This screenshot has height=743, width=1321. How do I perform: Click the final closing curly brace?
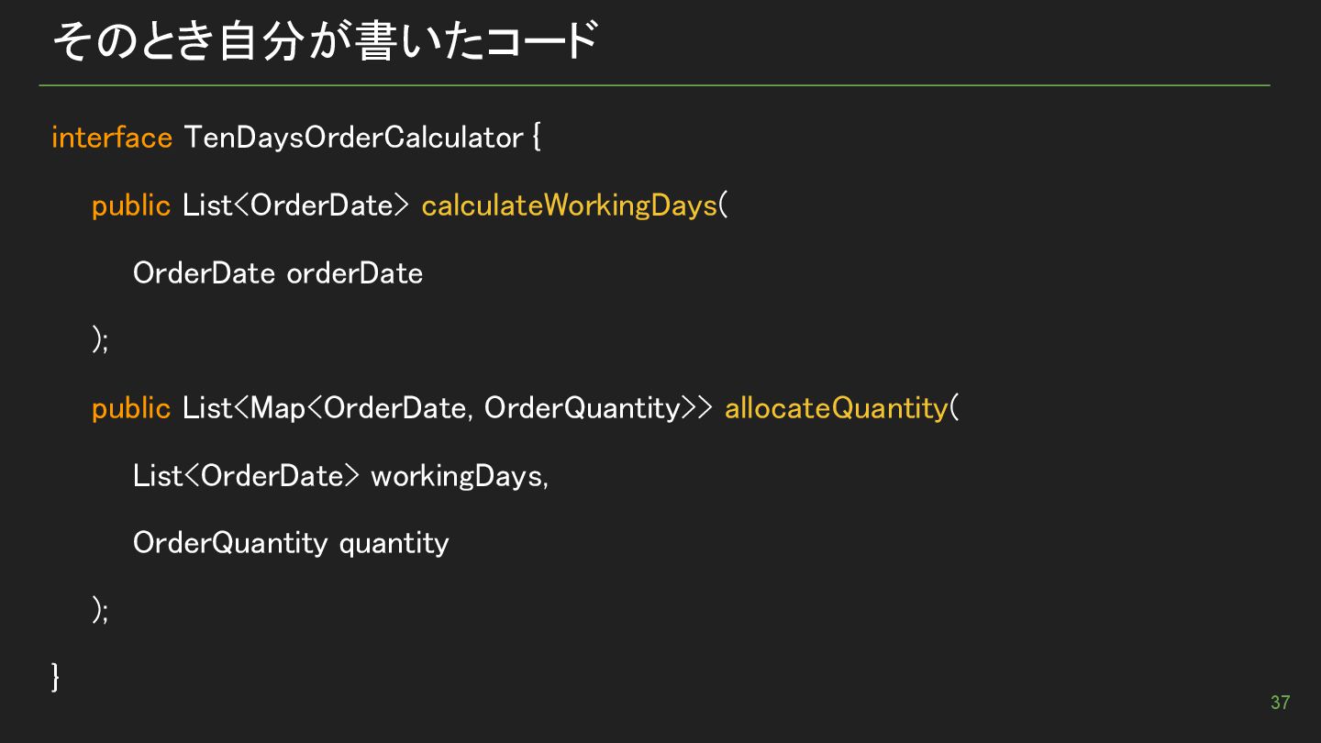tap(56, 678)
